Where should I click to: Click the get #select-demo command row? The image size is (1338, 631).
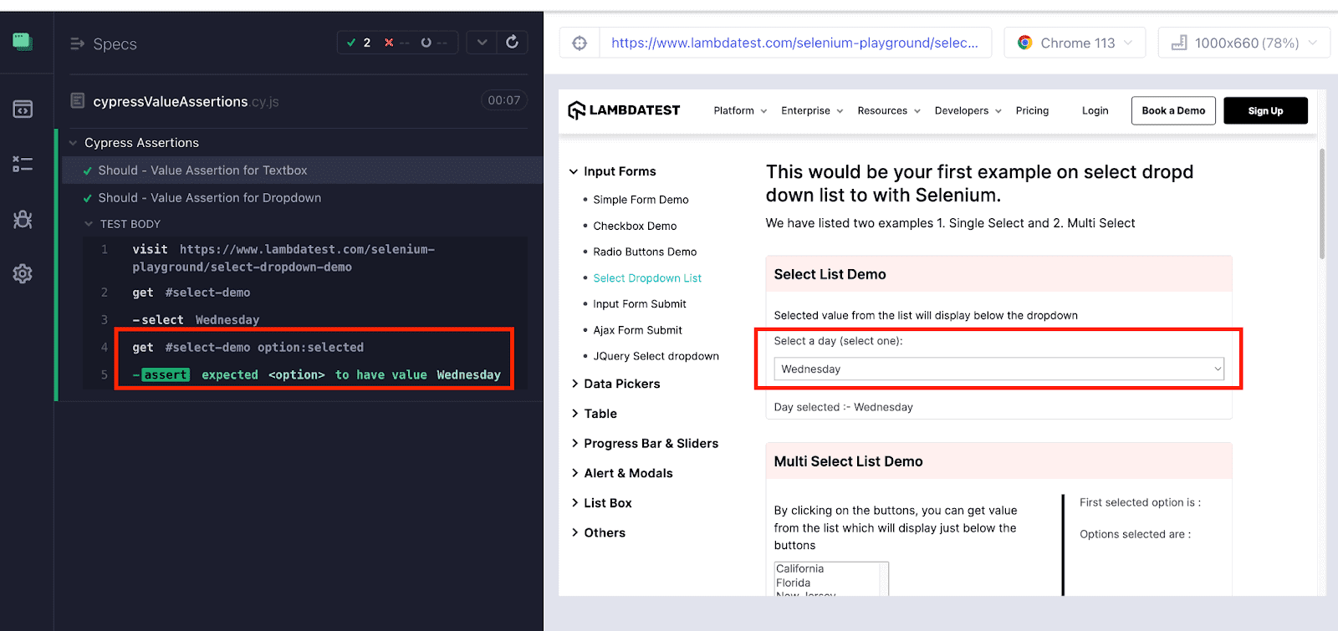[305, 293]
